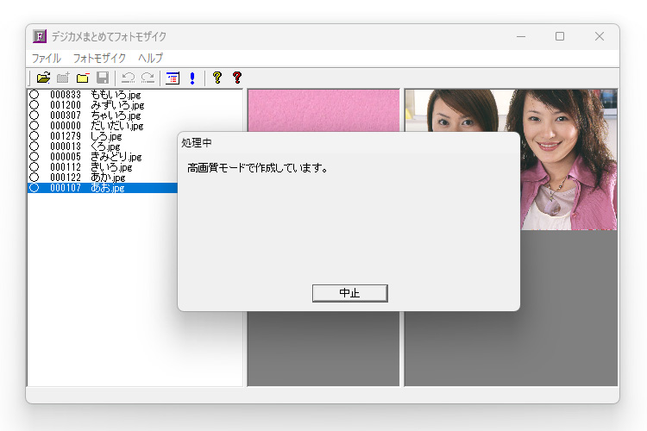Click the yellow folder icon with red minus
The height and width of the screenshot is (431, 647).
(x=83, y=78)
